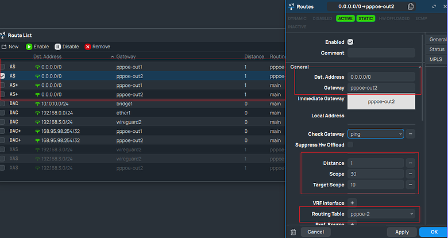Image resolution: width=448 pixels, height=238 pixels.
Task: Click the INACTIVE flag
Action: point(297,27)
